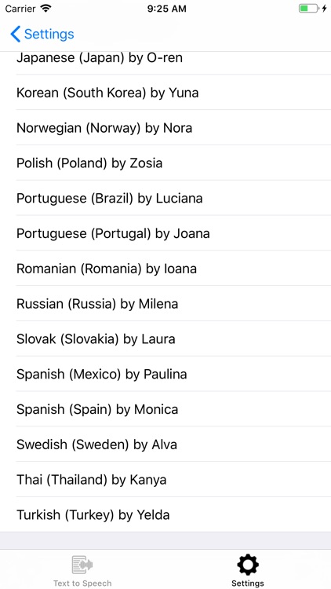
Task: Pick Norwegian (Norway) by Nora
Action: [165, 128]
